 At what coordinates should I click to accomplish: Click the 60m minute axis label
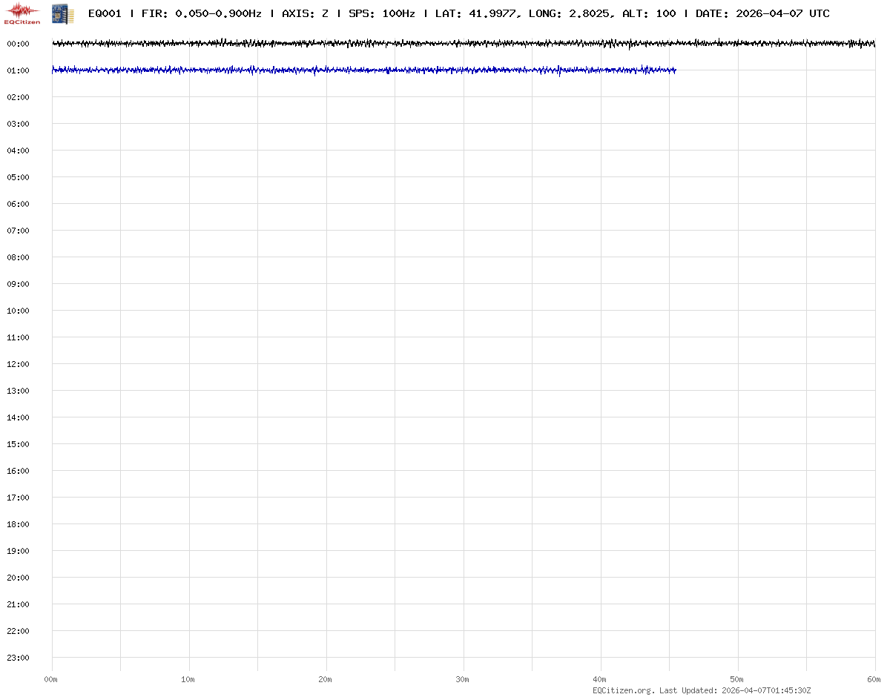[875, 679]
